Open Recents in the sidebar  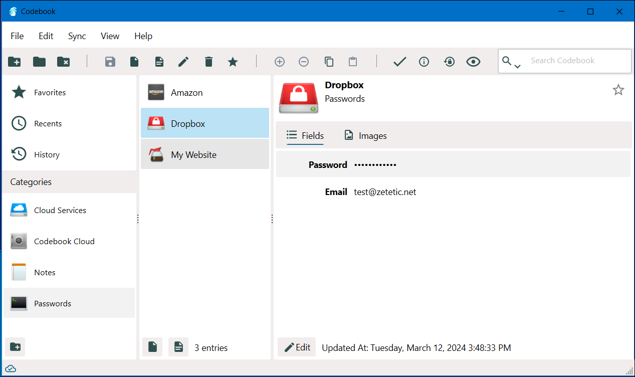click(x=69, y=123)
